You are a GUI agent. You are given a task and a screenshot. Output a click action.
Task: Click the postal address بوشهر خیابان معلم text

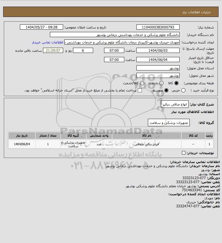tap(161, 186)
